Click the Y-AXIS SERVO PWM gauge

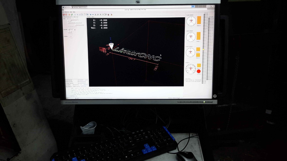point(191,37)
